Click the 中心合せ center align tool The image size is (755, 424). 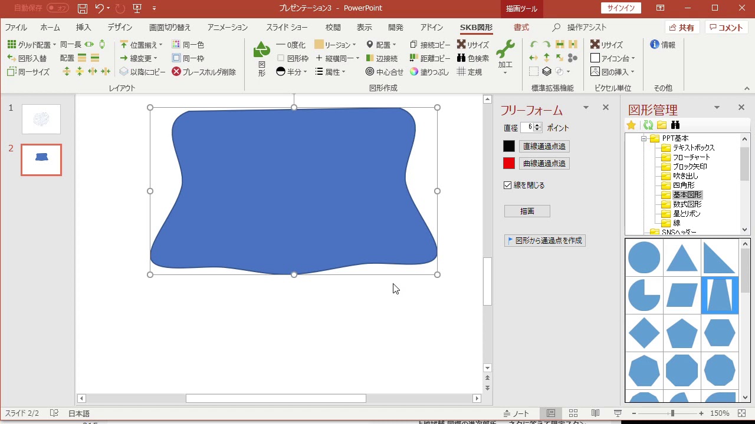click(x=385, y=72)
